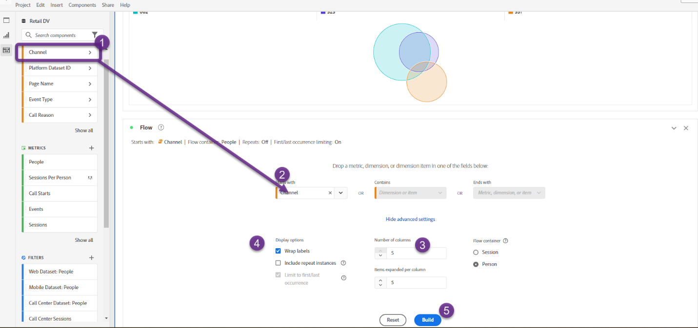Select the Session flow container radio
Viewport: 698px width, 328px height.
coord(476,252)
